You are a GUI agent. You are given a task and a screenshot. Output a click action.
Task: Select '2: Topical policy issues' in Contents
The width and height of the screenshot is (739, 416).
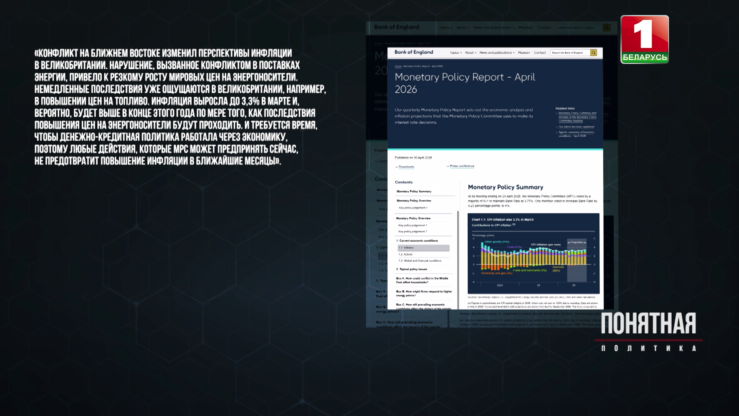coord(412,269)
